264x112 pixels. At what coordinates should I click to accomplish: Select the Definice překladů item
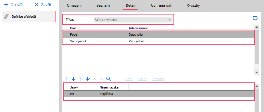coord(29,17)
